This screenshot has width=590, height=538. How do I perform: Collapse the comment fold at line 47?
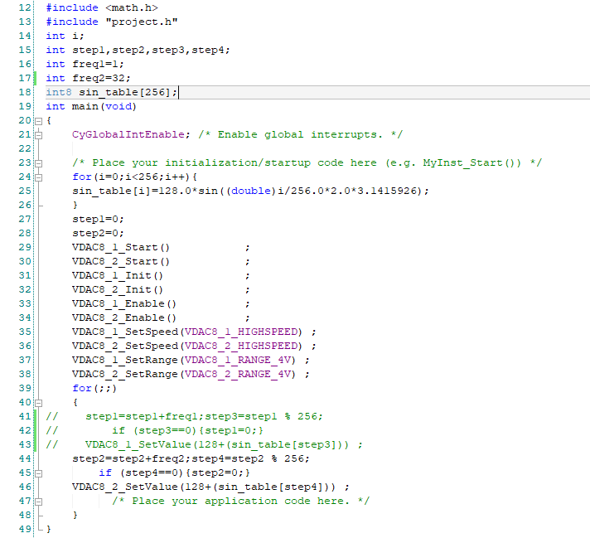(x=38, y=502)
